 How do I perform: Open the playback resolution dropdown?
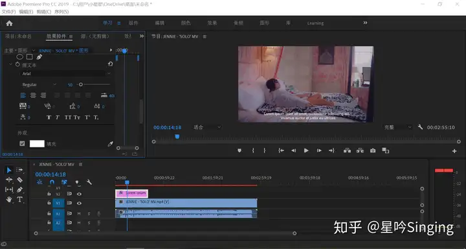[398, 127]
